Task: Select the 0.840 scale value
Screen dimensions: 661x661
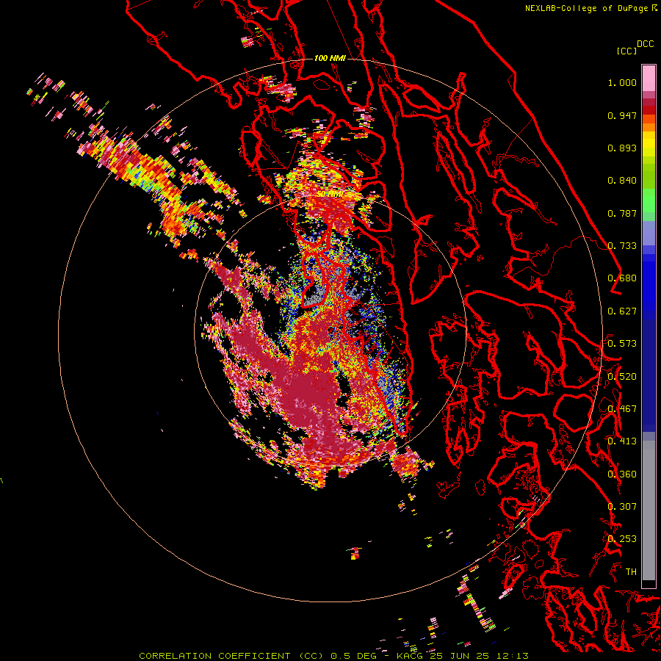Action: [x=622, y=181]
